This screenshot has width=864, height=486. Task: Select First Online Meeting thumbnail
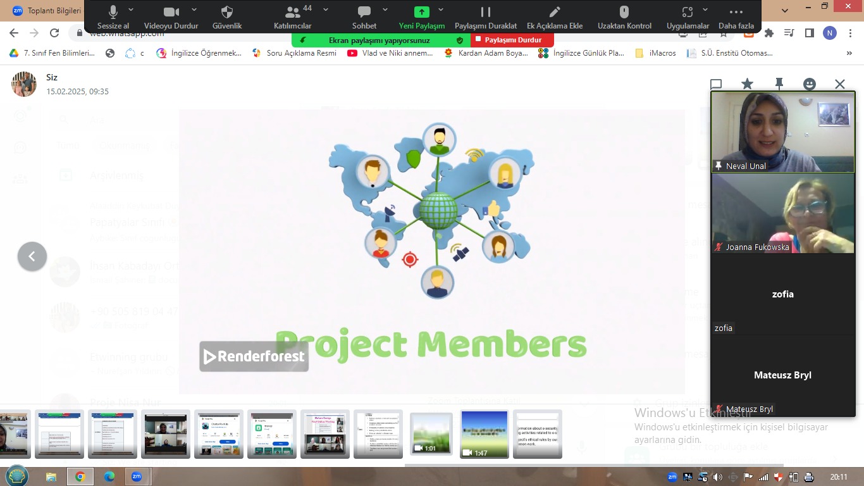325,433
